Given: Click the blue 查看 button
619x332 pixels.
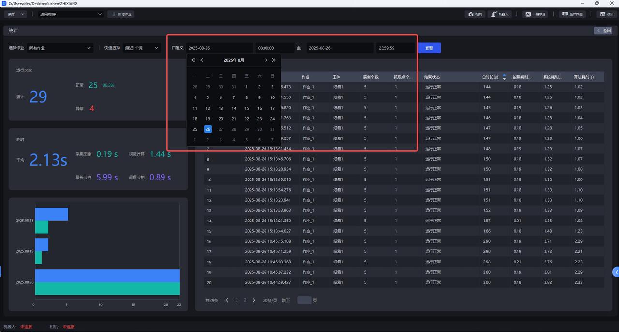Looking at the screenshot, I should pos(429,48).
